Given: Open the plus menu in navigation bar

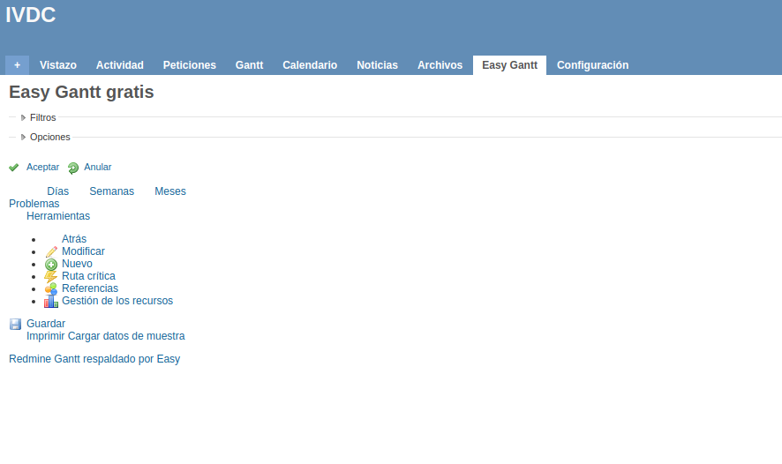Looking at the screenshot, I should (x=17, y=65).
